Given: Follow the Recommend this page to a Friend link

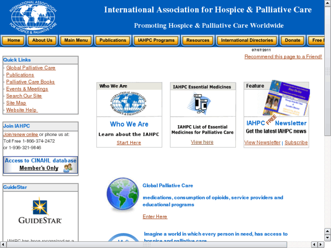Looking at the screenshot, I should point(283,56).
